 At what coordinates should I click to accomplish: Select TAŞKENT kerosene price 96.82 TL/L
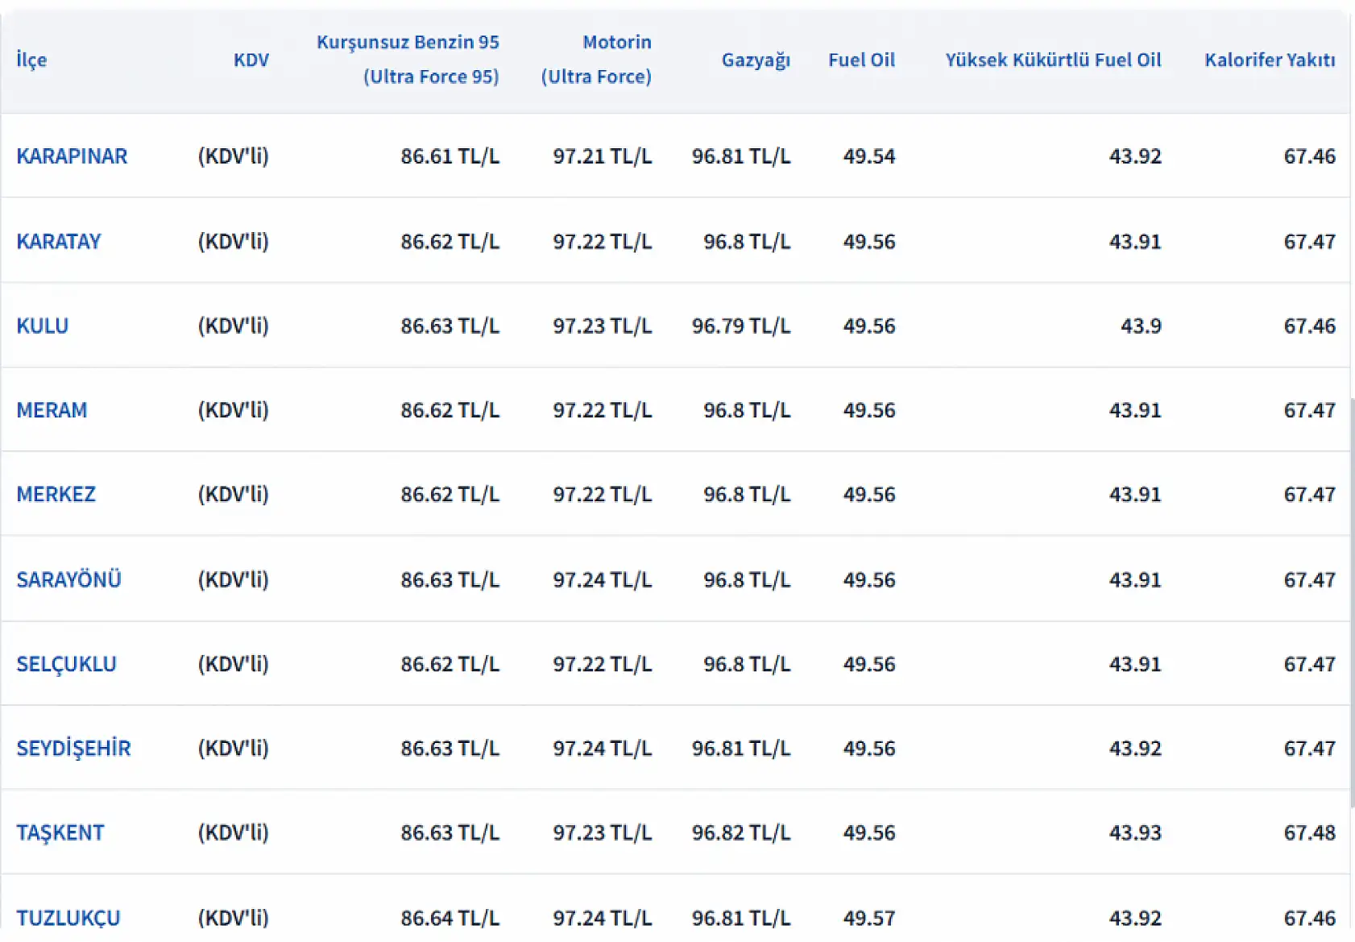pyautogui.click(x=741, y=832)
